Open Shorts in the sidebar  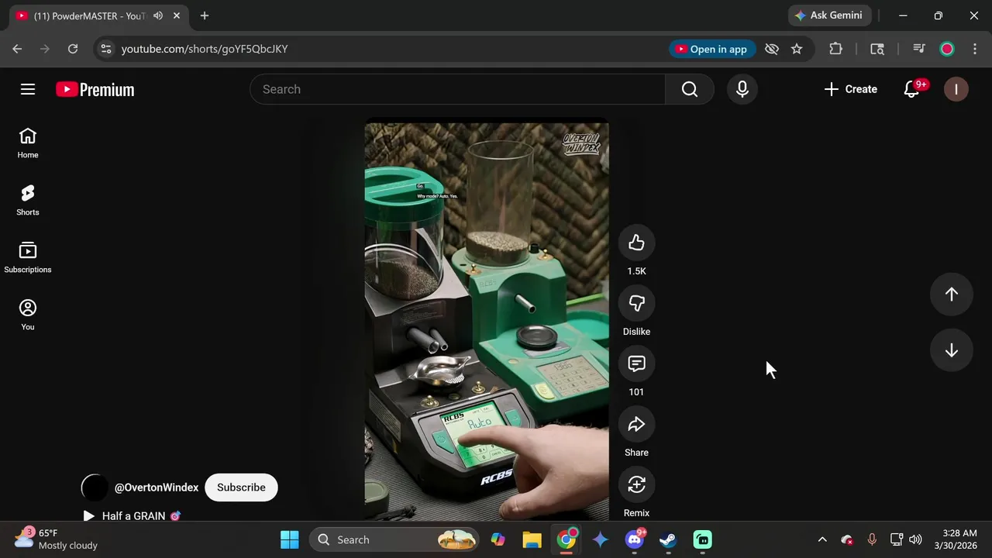28,201
